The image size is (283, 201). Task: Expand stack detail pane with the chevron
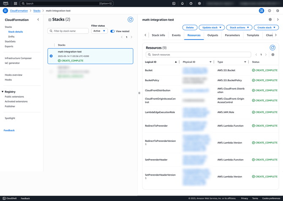pos(278,19)
